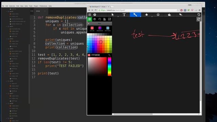Screen dimensions: 217x122
Task: Click the canvas horizontal scrollbar
Action: coord(133,114)
